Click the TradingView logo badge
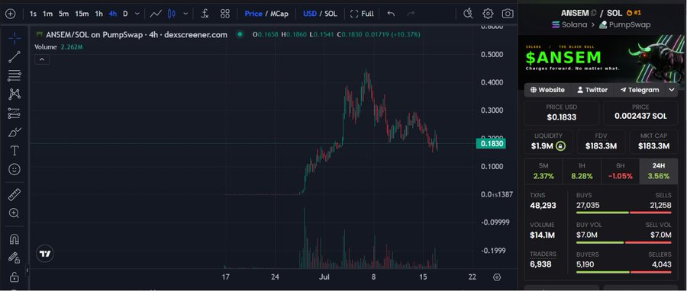This screenshot has width=687, height=291. pyautogui.click(x=45, y=254)
